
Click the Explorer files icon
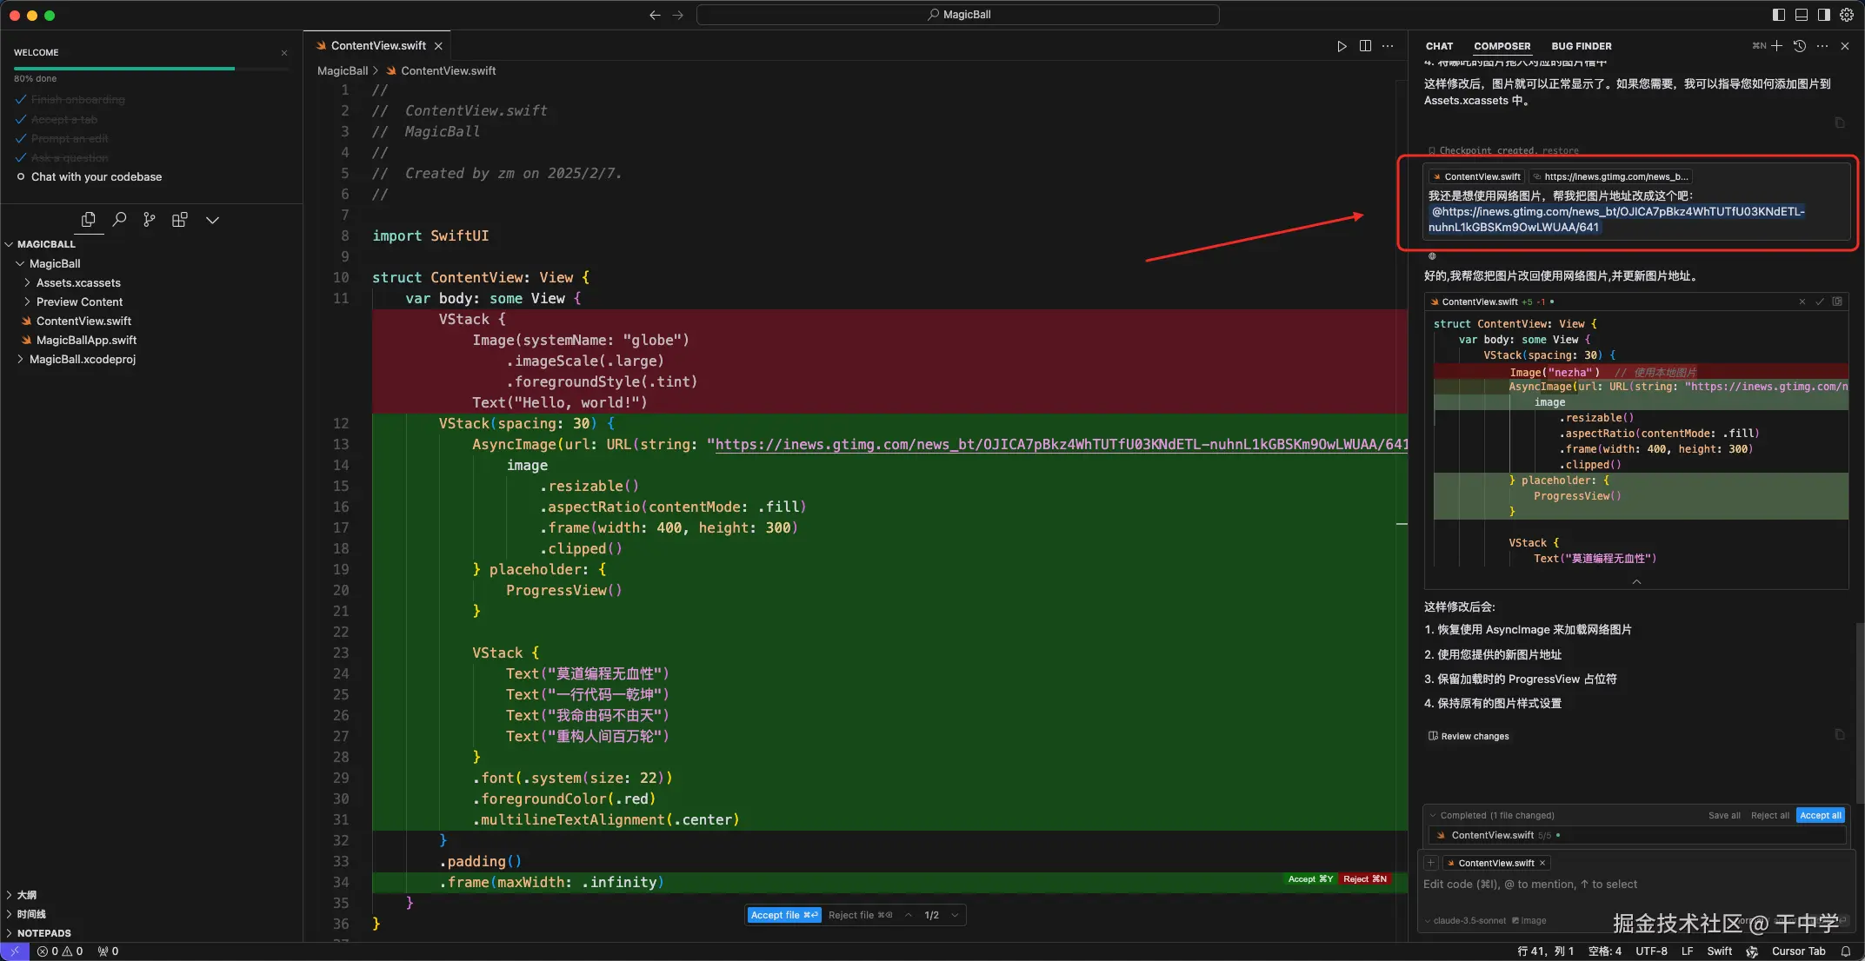point(88,220)
